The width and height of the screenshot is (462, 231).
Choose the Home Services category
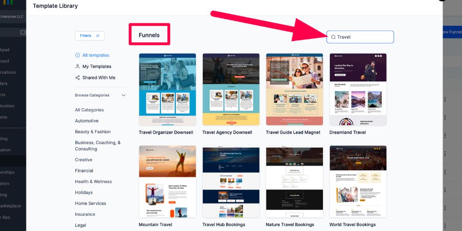pos(91,203)
